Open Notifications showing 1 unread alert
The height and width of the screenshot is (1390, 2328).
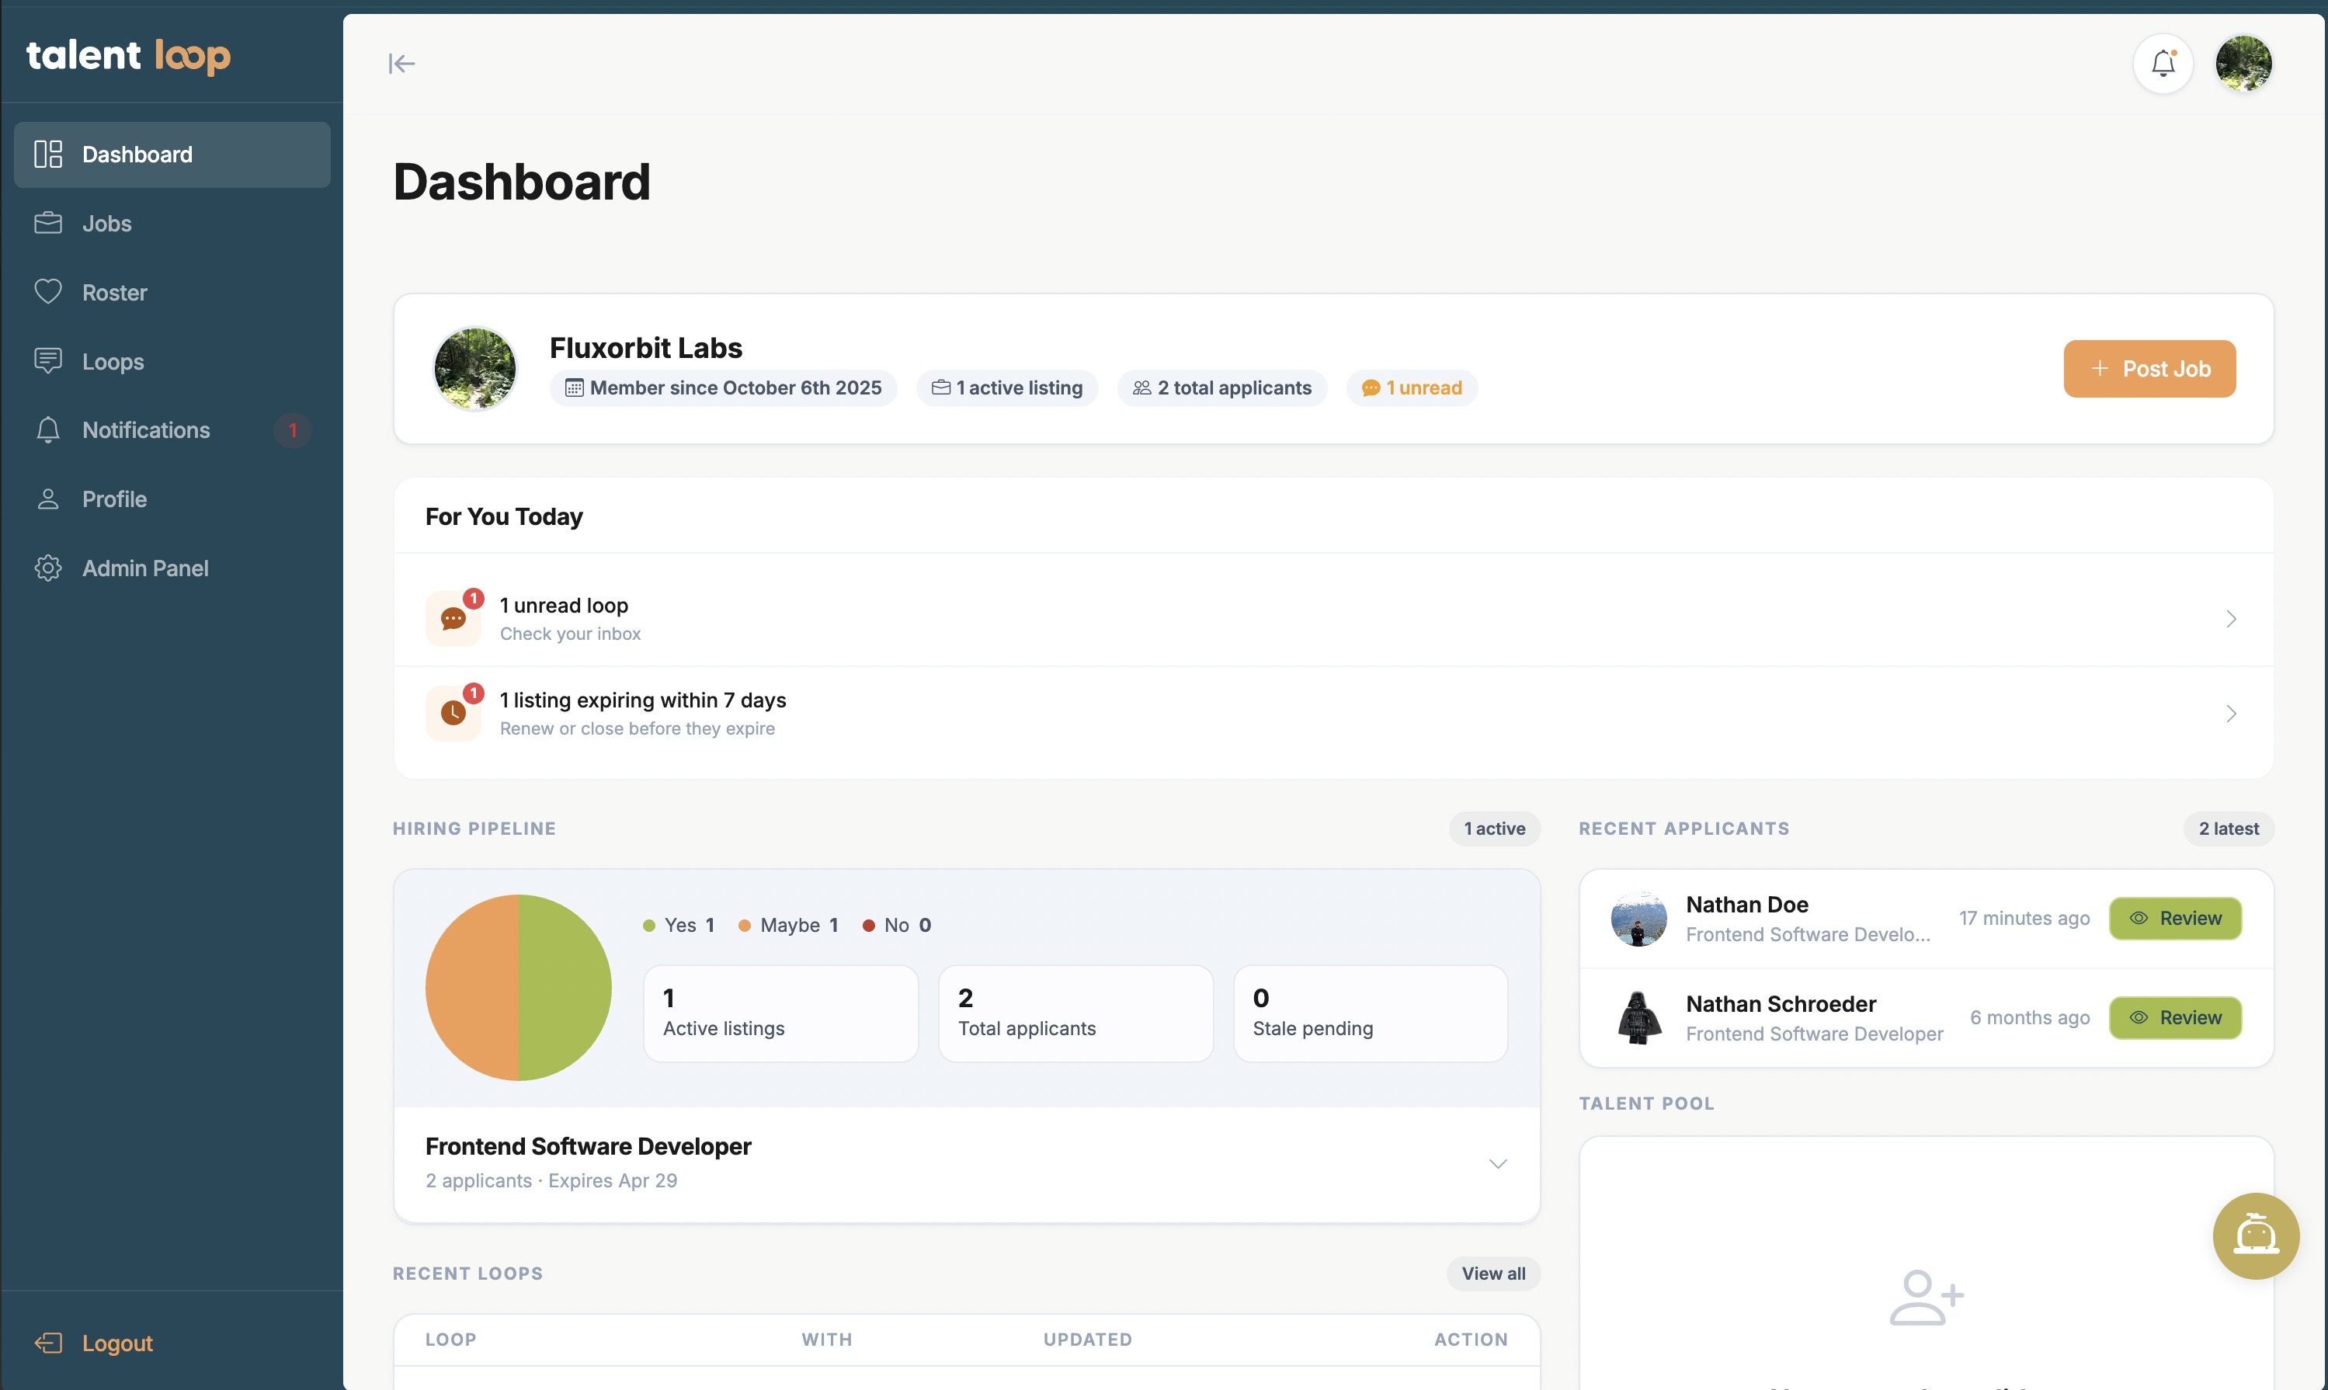145,430
